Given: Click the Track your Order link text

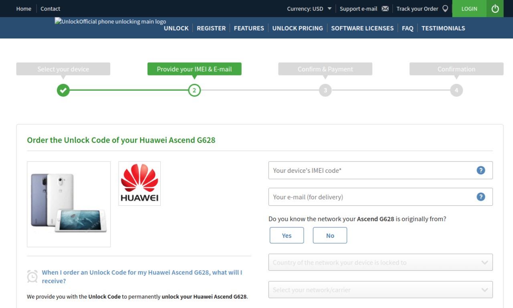Looking at the screenshot, I should 417,8.
